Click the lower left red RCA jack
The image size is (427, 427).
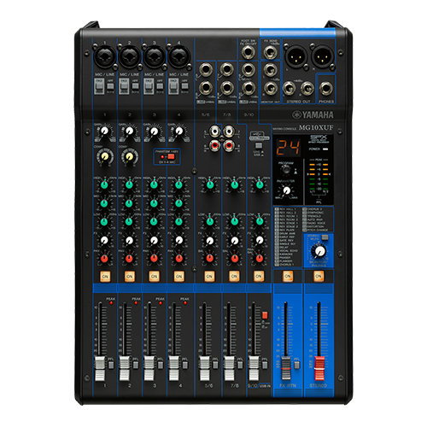214,145
